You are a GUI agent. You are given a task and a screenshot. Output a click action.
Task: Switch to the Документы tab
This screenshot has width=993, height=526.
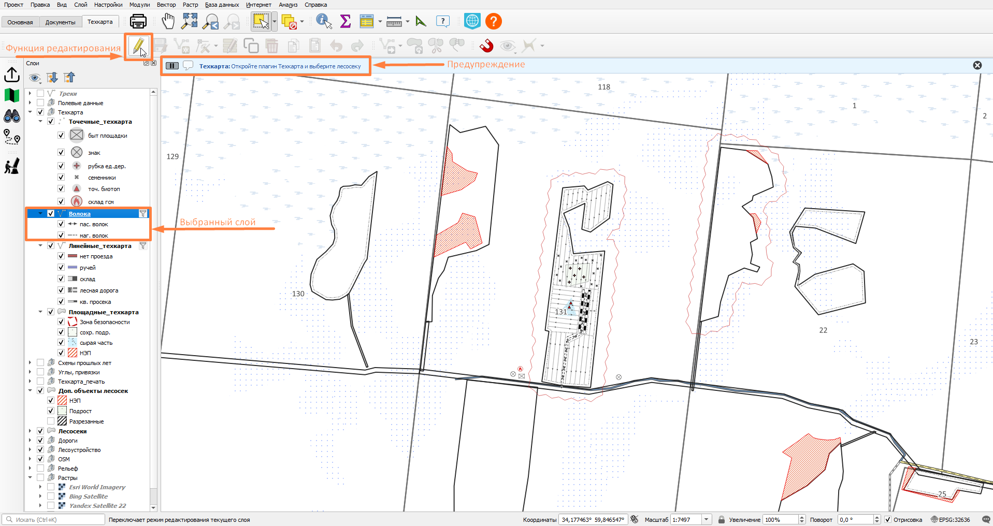[61, 22]
